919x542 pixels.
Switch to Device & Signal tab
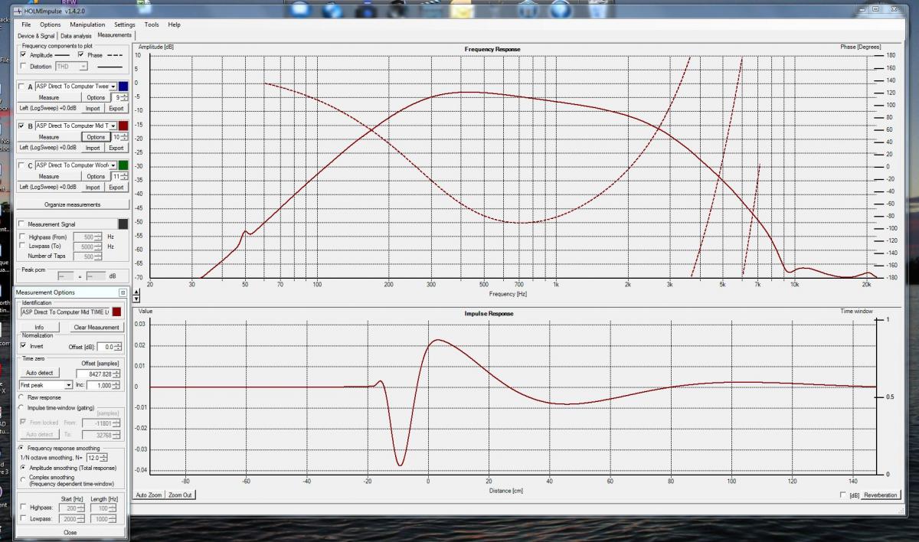tap(38, 35)
